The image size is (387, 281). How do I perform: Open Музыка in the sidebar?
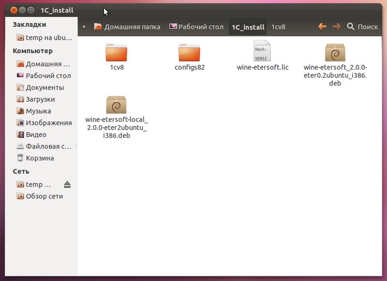38,111
